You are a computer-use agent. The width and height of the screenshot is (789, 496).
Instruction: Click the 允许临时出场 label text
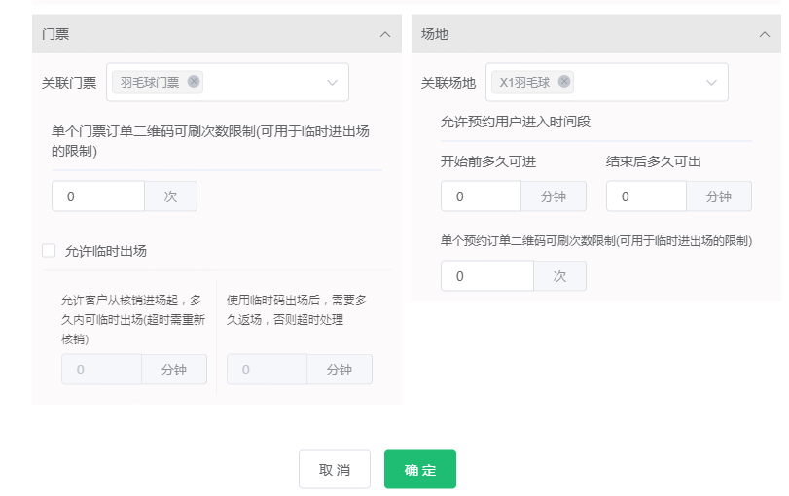coord(105,251)
